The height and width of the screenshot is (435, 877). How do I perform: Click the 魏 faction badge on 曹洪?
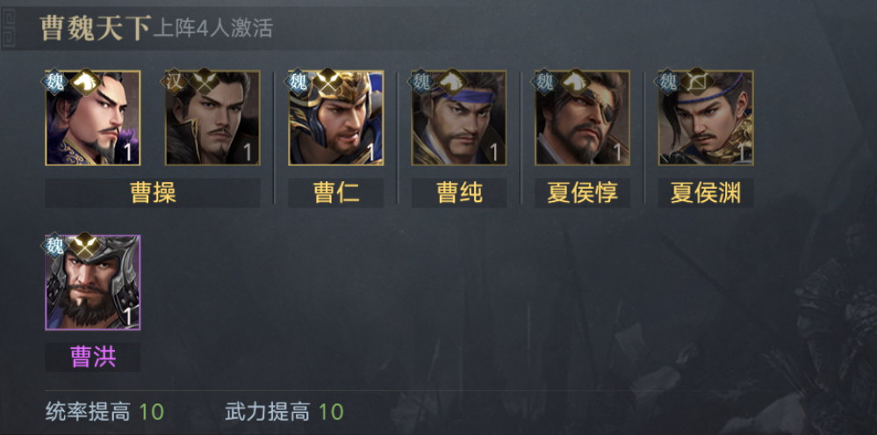(54, 246)
